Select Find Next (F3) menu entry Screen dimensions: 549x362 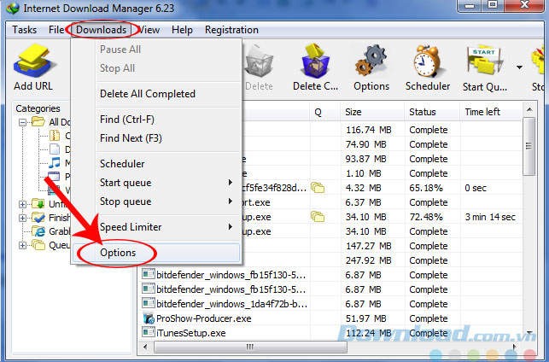[156, 138]
